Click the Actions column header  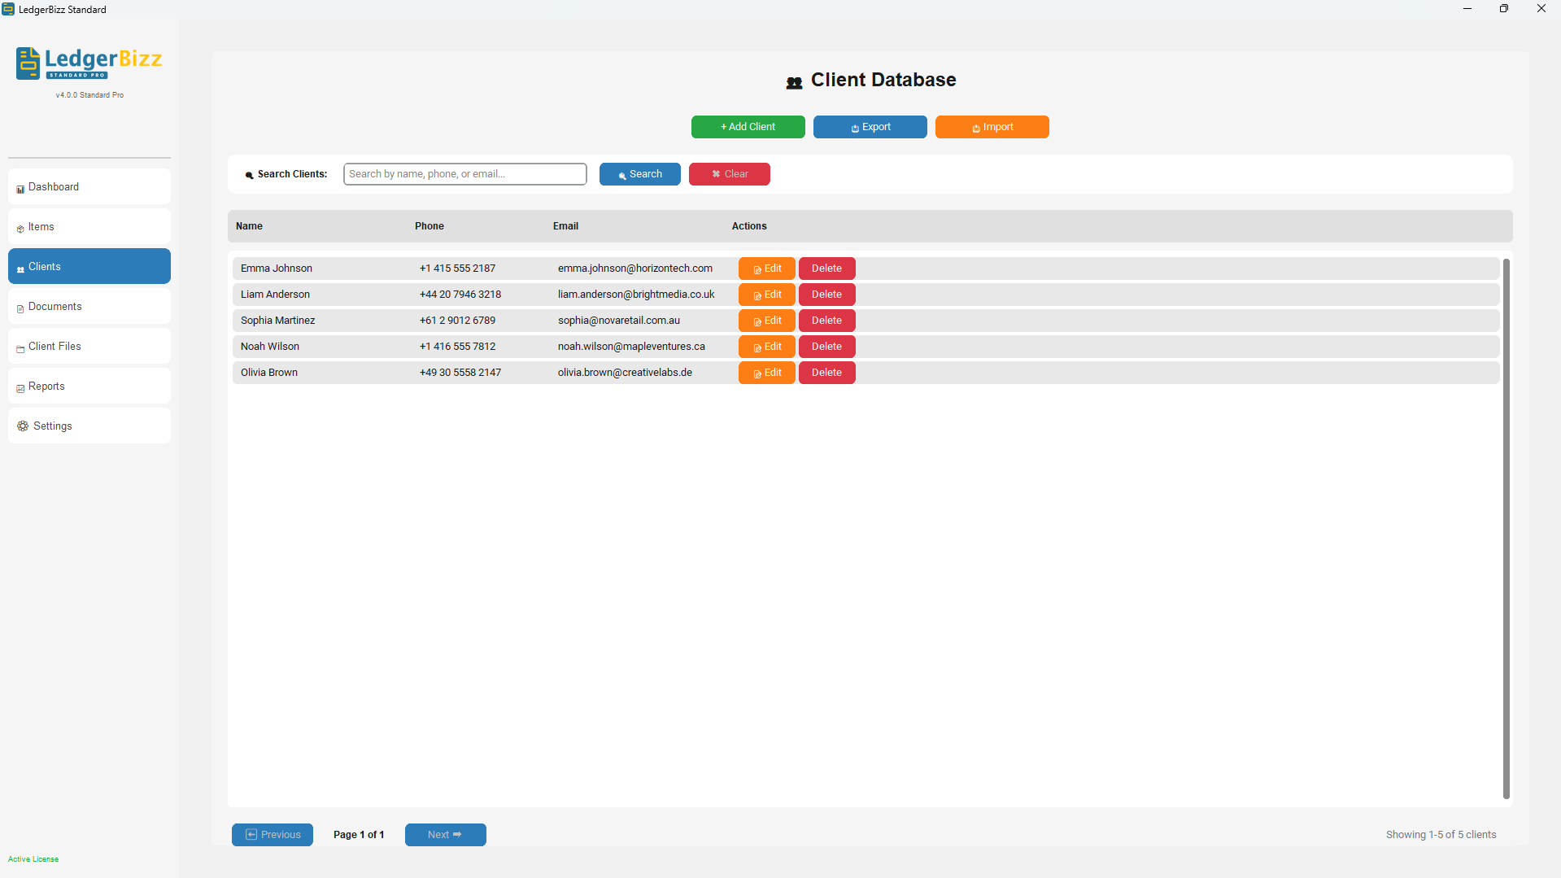748,226
